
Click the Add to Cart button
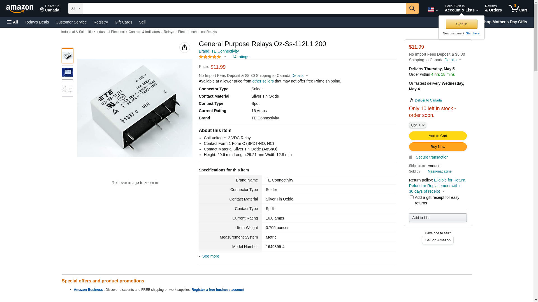tap(437, 136)
